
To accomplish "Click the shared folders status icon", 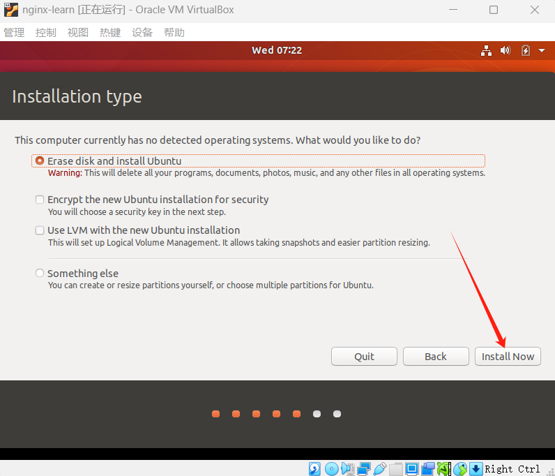I will 396,469.
